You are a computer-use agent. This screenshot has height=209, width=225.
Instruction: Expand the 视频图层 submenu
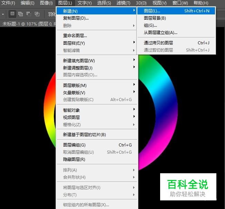pyautogui.click(x=96, y=117)
